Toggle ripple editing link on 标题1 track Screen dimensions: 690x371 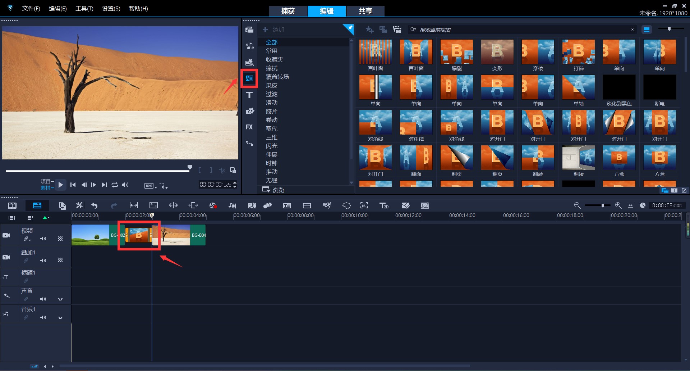pyautogui.click(x=26, y=281)
